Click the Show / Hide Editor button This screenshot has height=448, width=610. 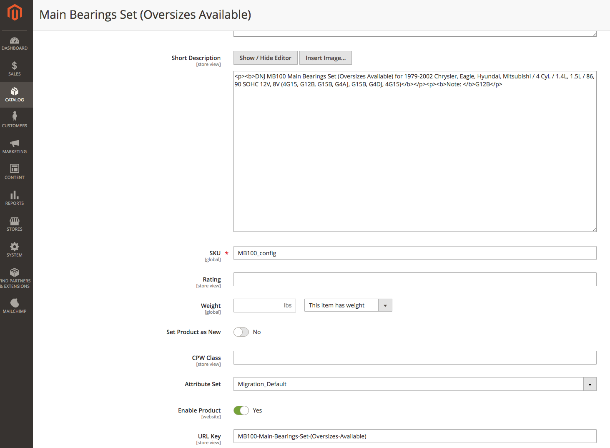click(265, 58)
